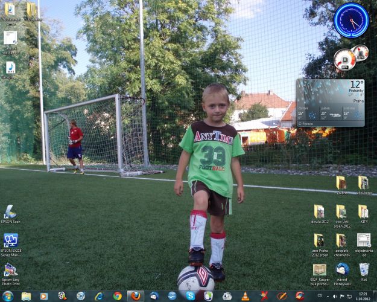Click the weather gadget showing 12°
377x302 pixels.
point(331,103)
